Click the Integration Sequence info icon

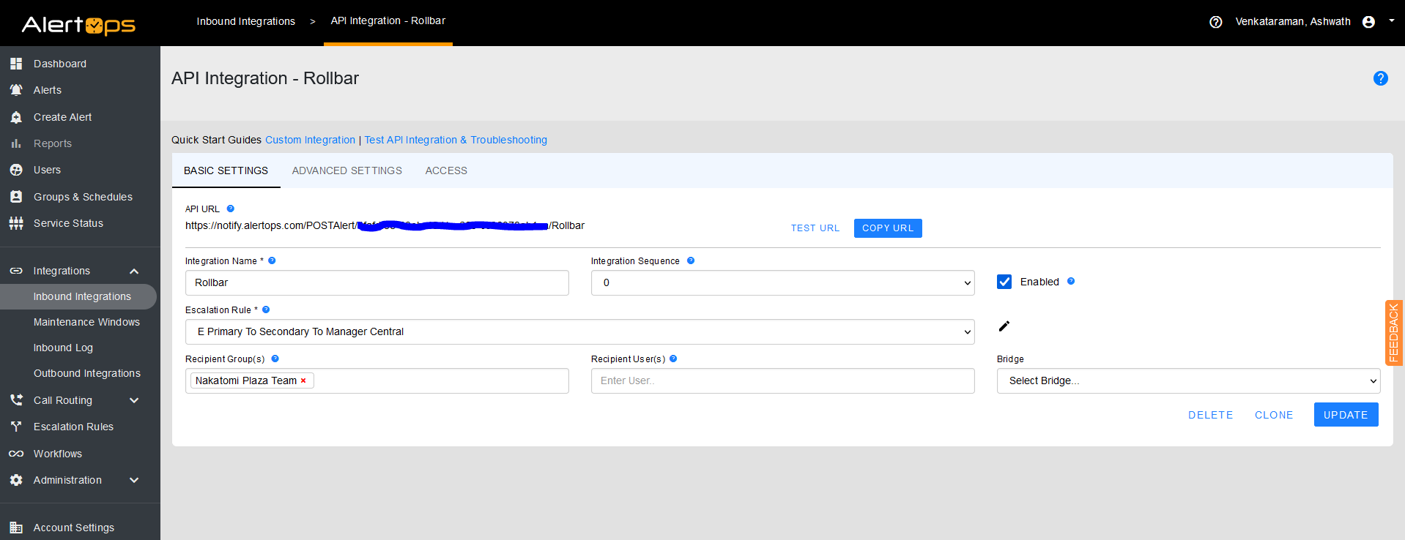[x=691, y=260]
